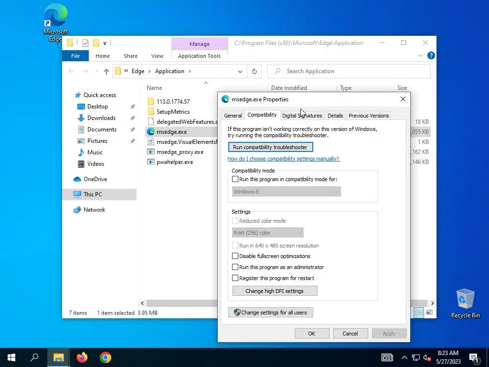The image size is (489, 367).
Task: Open the Windows 8 compatibility dropdown
Action: coord(287,192)
